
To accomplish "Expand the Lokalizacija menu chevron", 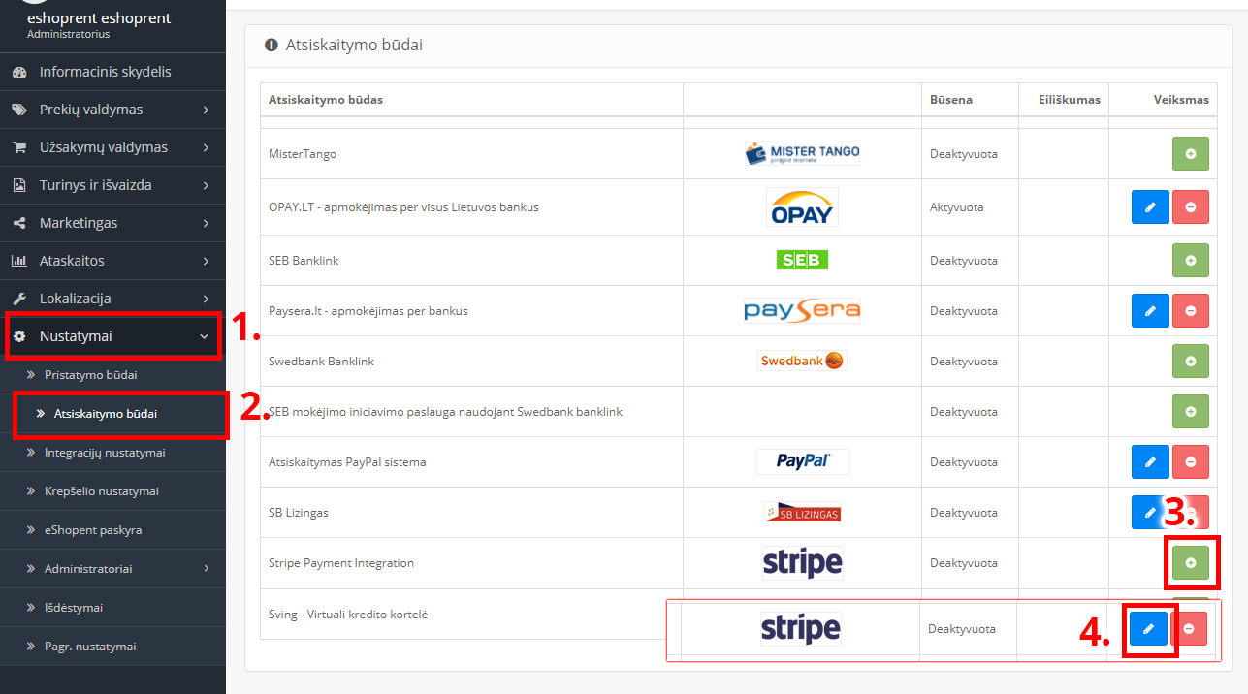I will [206, 299].
